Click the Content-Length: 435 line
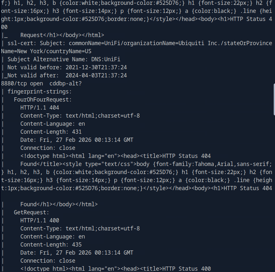 [x=51, y=245]
